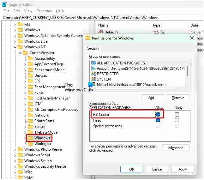Click the Cancel button
This screenshot has width=204, height=180.
click(x=157, y=169)
